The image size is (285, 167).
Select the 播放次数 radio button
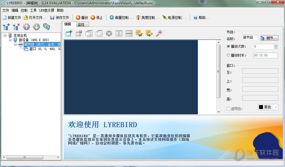229,47
